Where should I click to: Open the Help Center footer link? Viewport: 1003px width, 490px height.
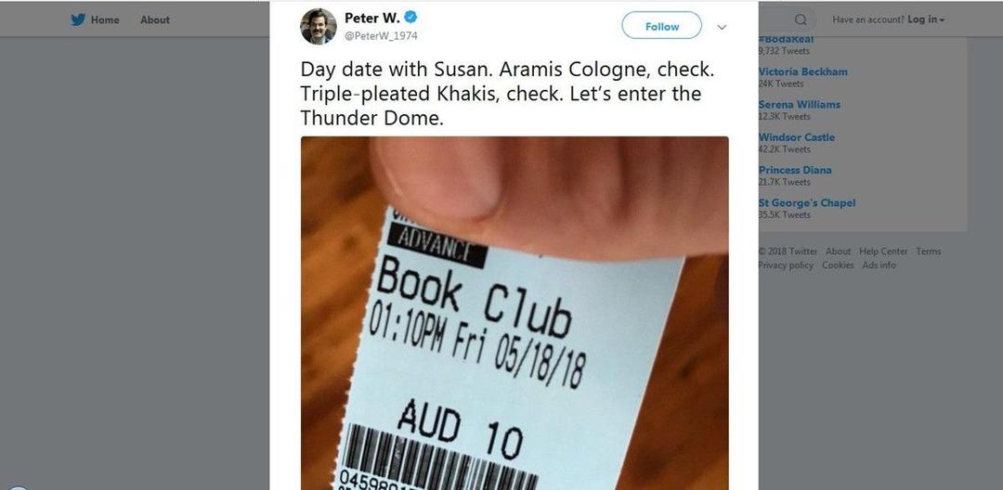click(x=883, y=251)
